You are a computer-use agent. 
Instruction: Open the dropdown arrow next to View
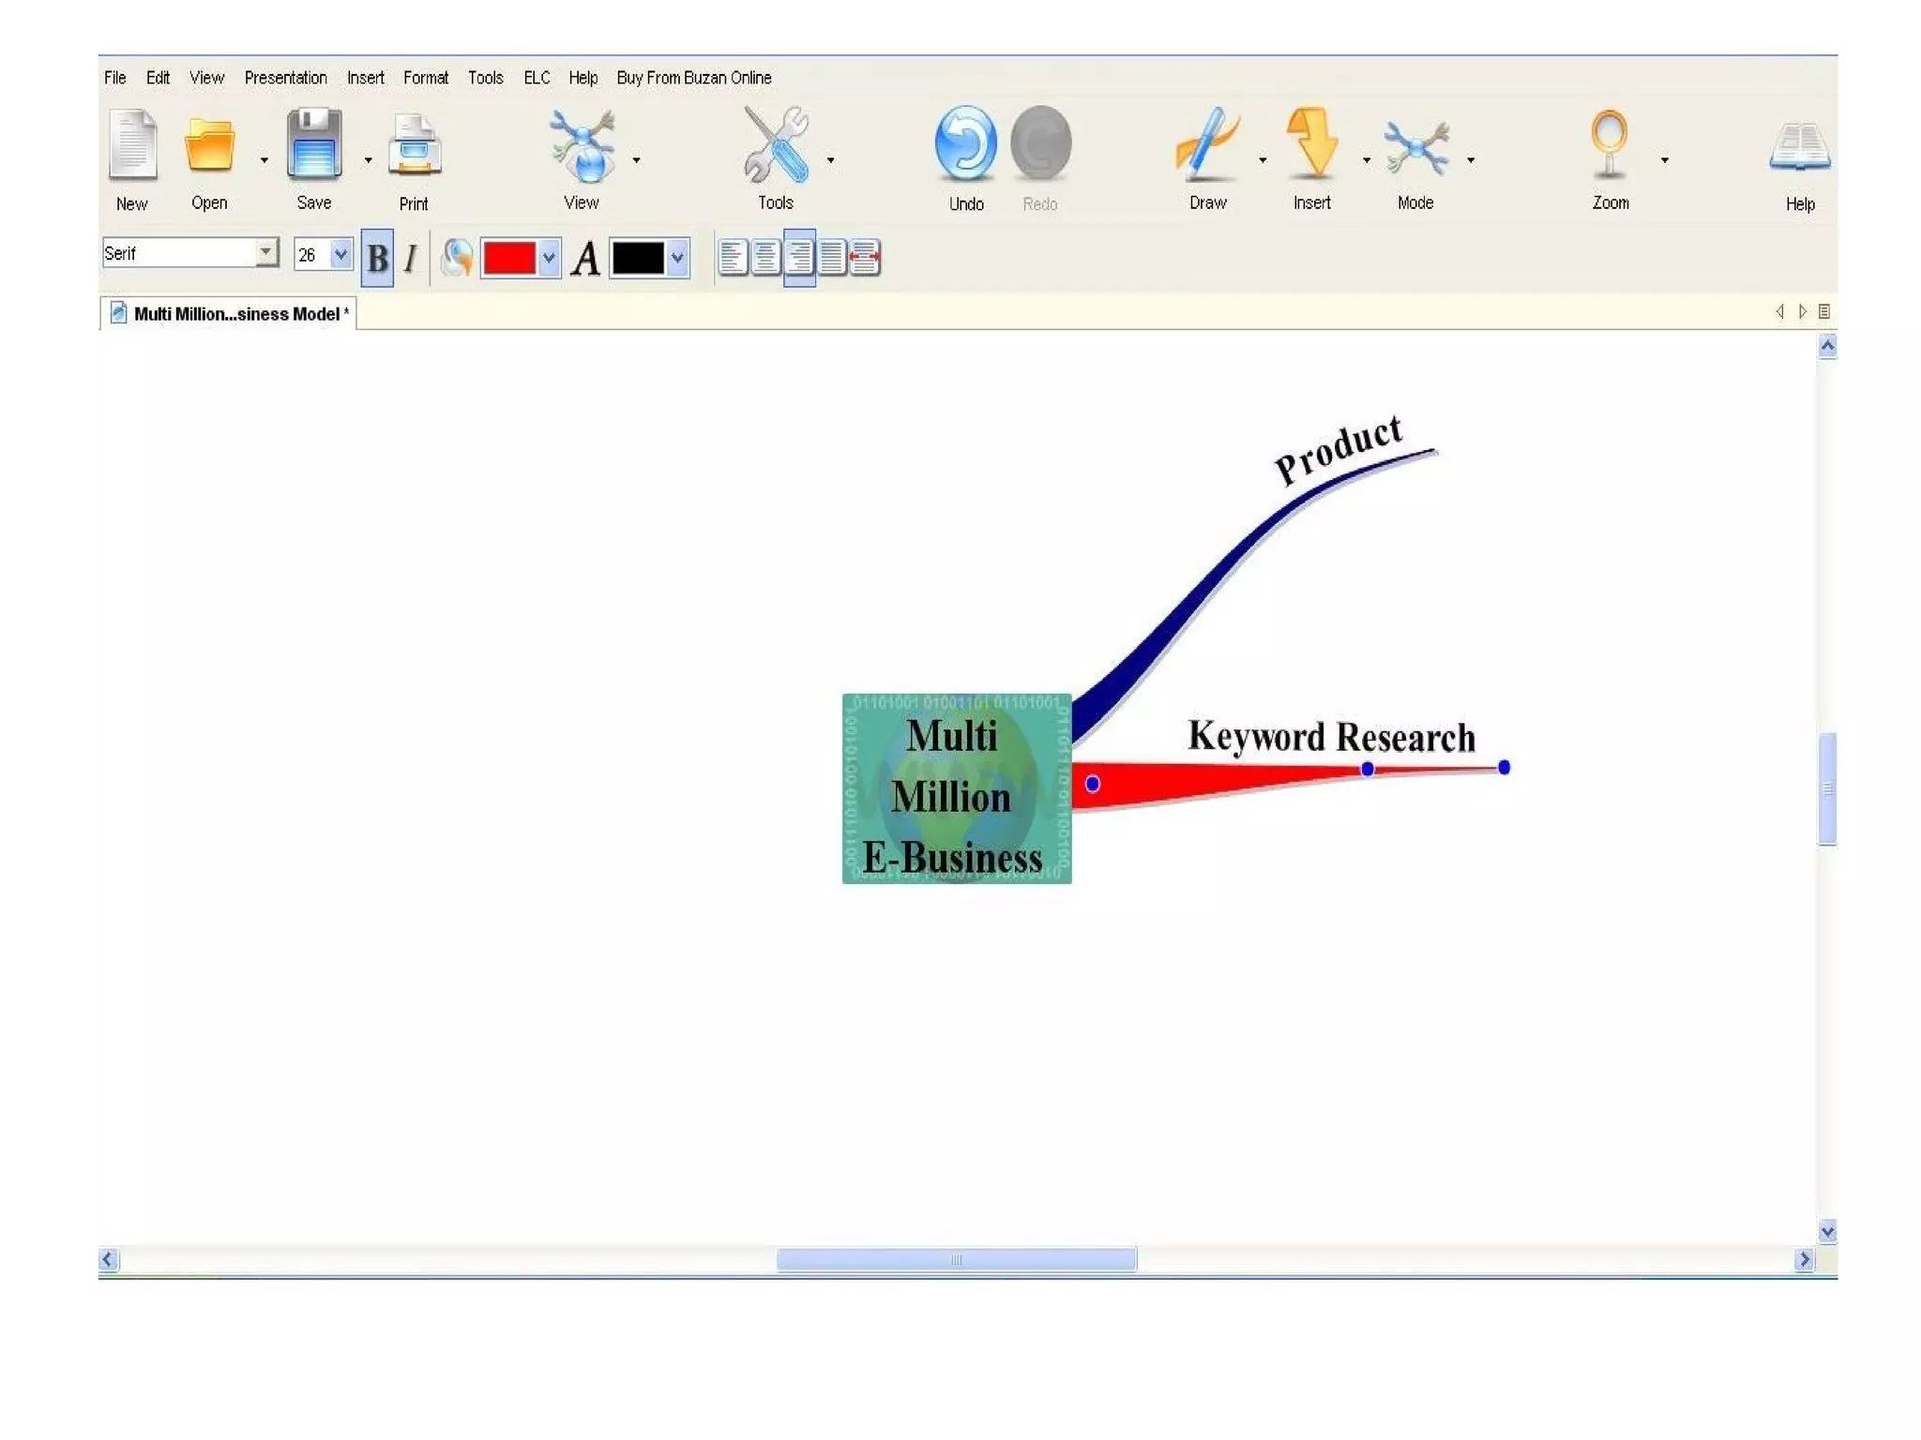click(637, 160)
